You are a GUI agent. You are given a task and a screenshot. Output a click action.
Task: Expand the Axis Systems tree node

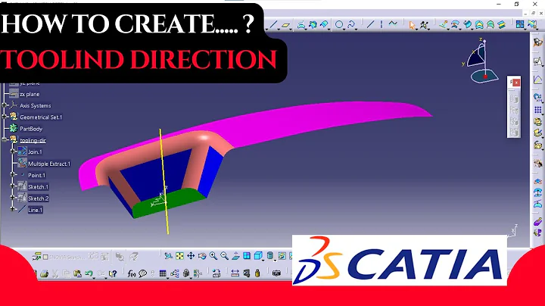5,105
